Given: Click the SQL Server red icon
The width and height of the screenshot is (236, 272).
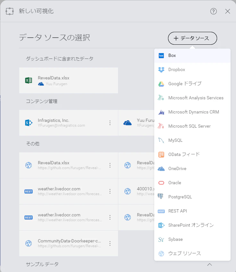Looking at the screenshot, I should (161, 126).
